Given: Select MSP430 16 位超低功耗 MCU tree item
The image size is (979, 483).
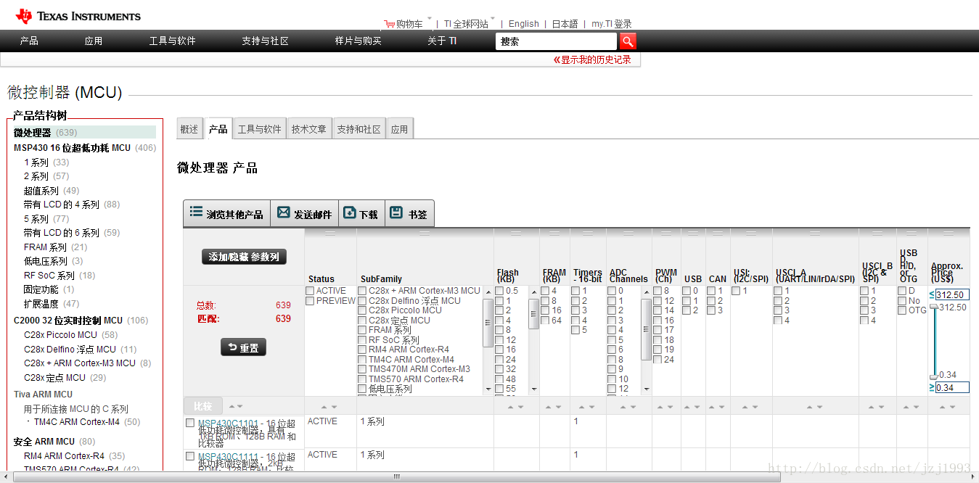Looking at the screenshot, I should click(x=72, y=147).
